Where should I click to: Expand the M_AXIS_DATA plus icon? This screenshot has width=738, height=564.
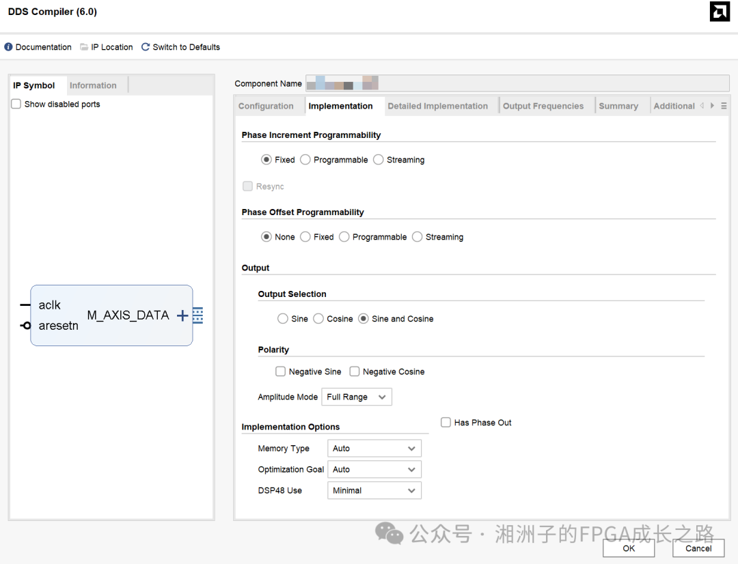pyautogui.click(x=182, y=315)
